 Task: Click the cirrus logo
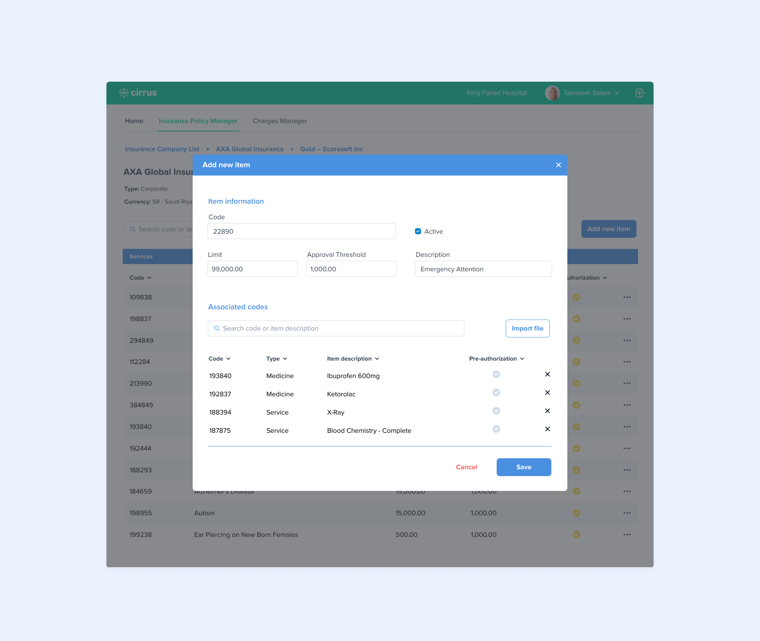(x=138, y=93)
